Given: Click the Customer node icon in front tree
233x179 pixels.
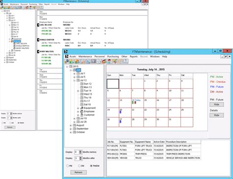Looking at the screenshot, I should click(82, 115).
